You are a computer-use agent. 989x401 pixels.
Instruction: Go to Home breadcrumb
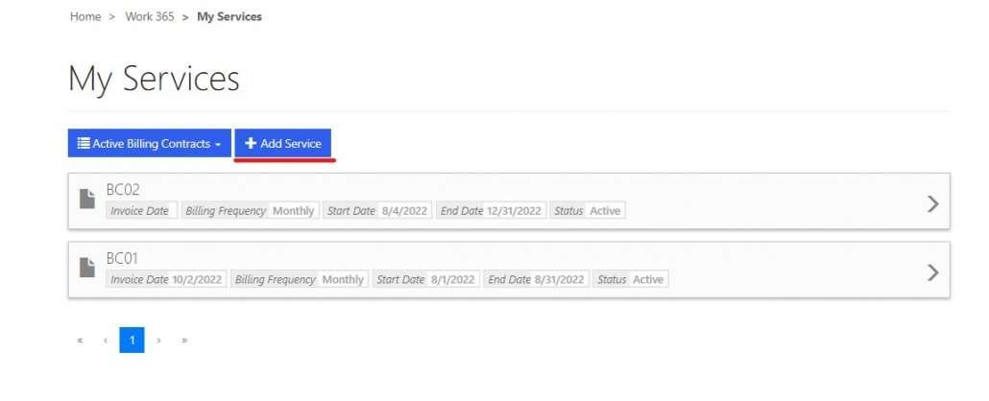pos(85,17)
